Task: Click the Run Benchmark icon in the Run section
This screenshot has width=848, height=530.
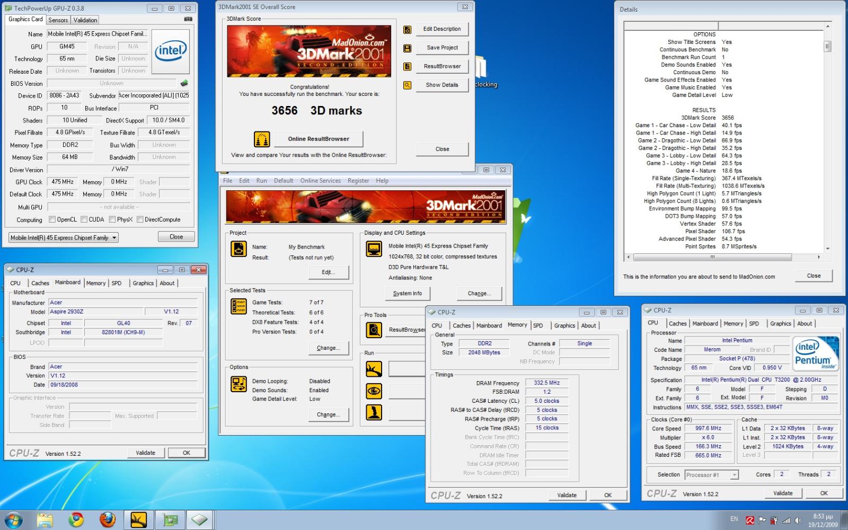Action: (374, 369)
